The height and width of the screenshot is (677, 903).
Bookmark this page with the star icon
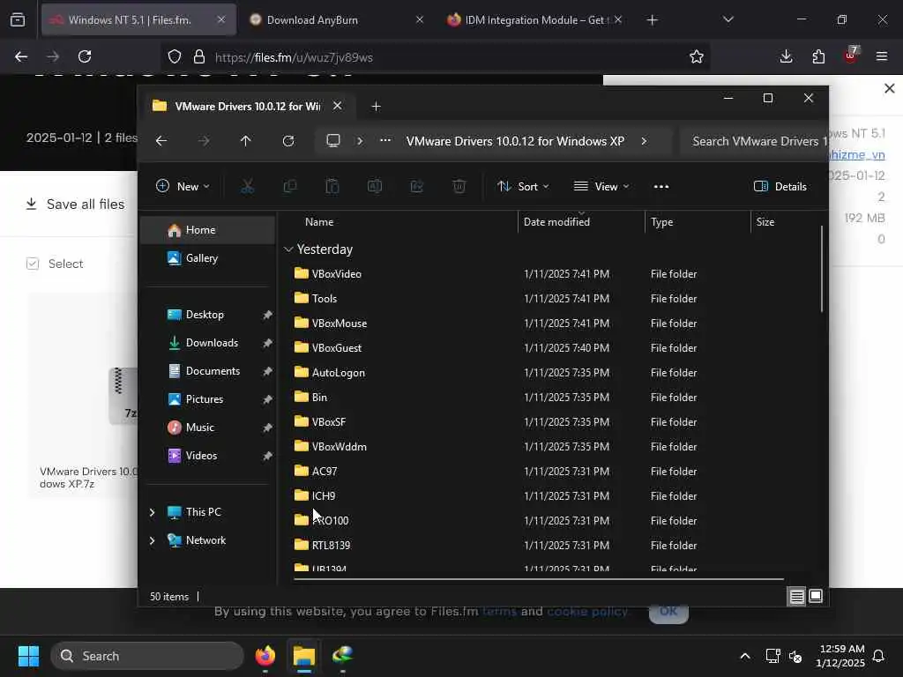point(697,56)
